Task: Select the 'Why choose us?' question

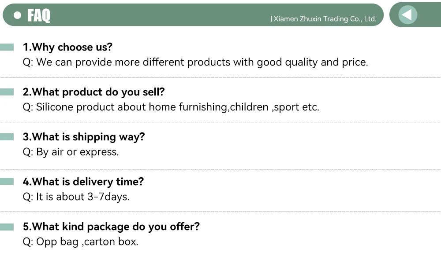Action: [67, 47]
